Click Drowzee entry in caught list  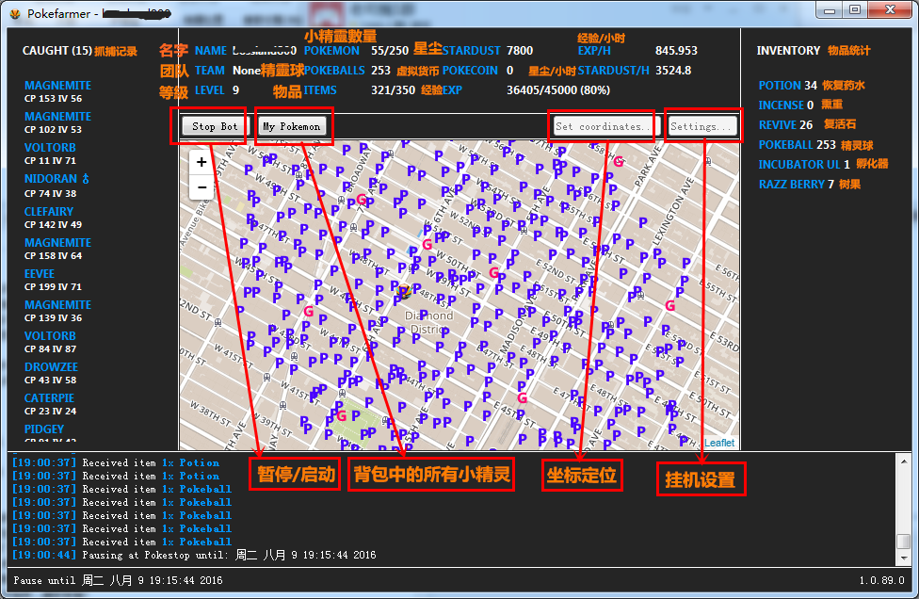coord(51,367)
